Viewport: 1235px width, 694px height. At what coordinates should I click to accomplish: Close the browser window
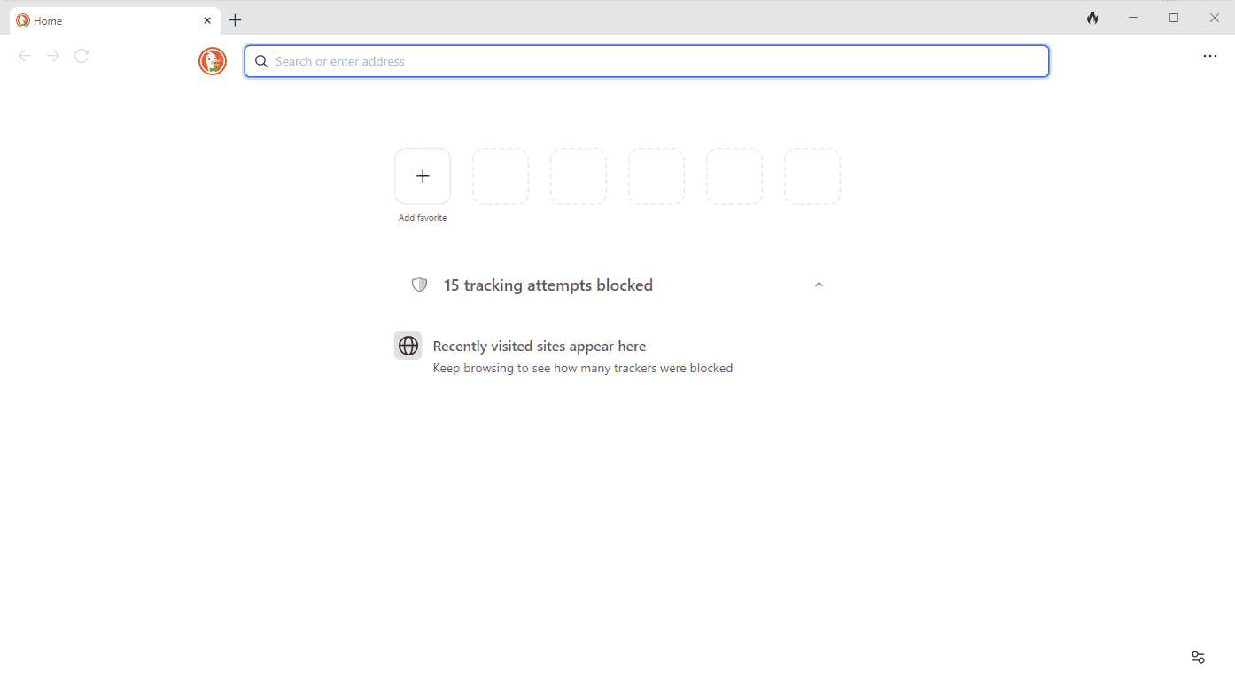1215,18
